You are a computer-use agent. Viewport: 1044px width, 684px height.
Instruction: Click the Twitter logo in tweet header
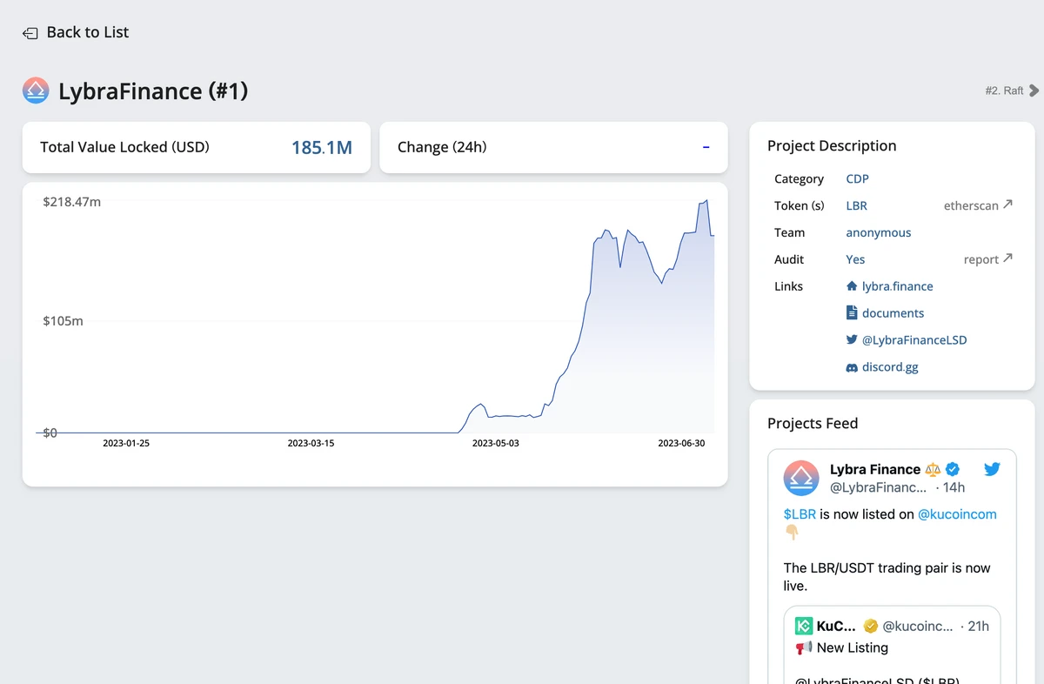(992, 469)
